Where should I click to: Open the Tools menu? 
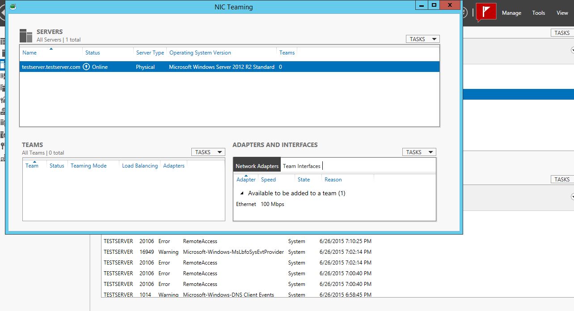coord(538,13)
